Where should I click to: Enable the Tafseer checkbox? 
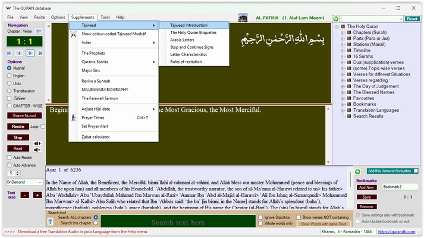(9, 98)
